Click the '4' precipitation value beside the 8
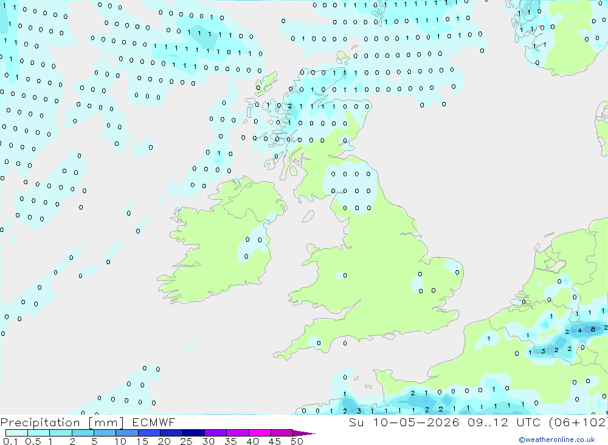Viewport: 608px width, 445px height. click(579, 330)
